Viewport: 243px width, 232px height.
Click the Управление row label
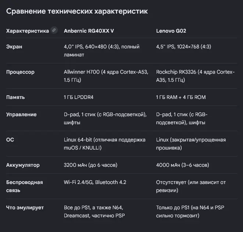click(21, 114)
